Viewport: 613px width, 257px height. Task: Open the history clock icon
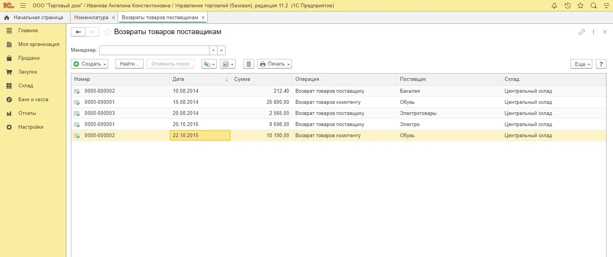pyautogui.click(x=567, y=5)
